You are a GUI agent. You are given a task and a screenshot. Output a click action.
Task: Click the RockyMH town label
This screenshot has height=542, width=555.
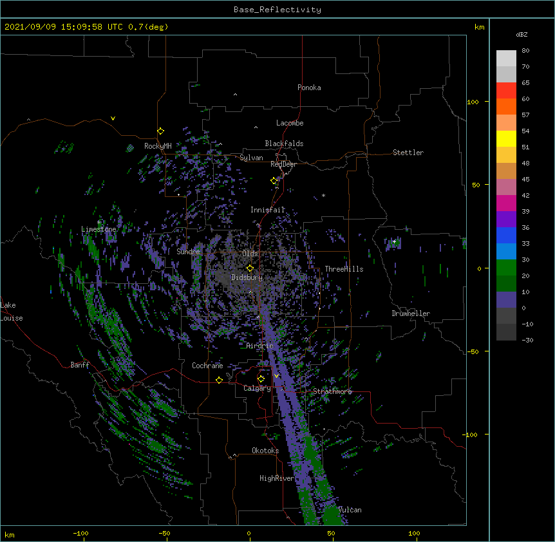click(x=158, y=146)
